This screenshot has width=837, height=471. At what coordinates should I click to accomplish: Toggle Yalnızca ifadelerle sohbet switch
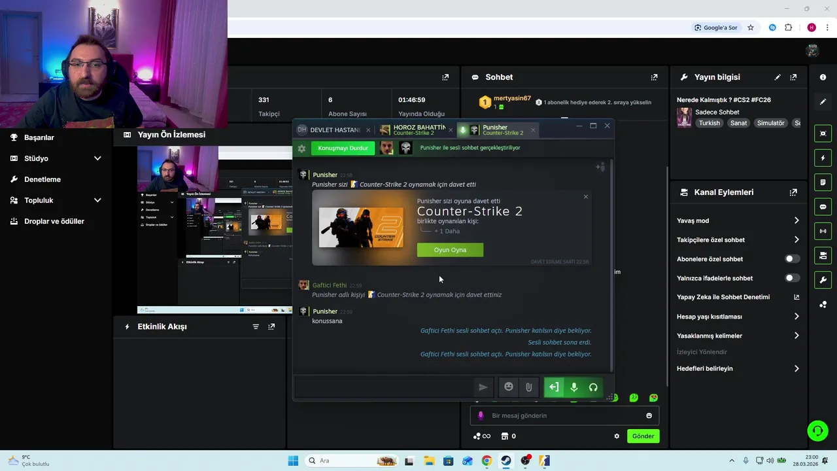(792, 278)
